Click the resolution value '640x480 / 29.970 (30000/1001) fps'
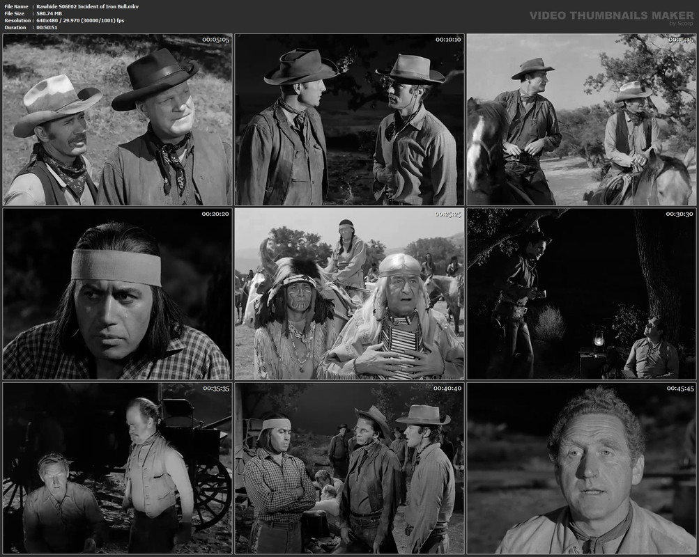This screenshot has height=557, width=699. (x=80, y=20)
